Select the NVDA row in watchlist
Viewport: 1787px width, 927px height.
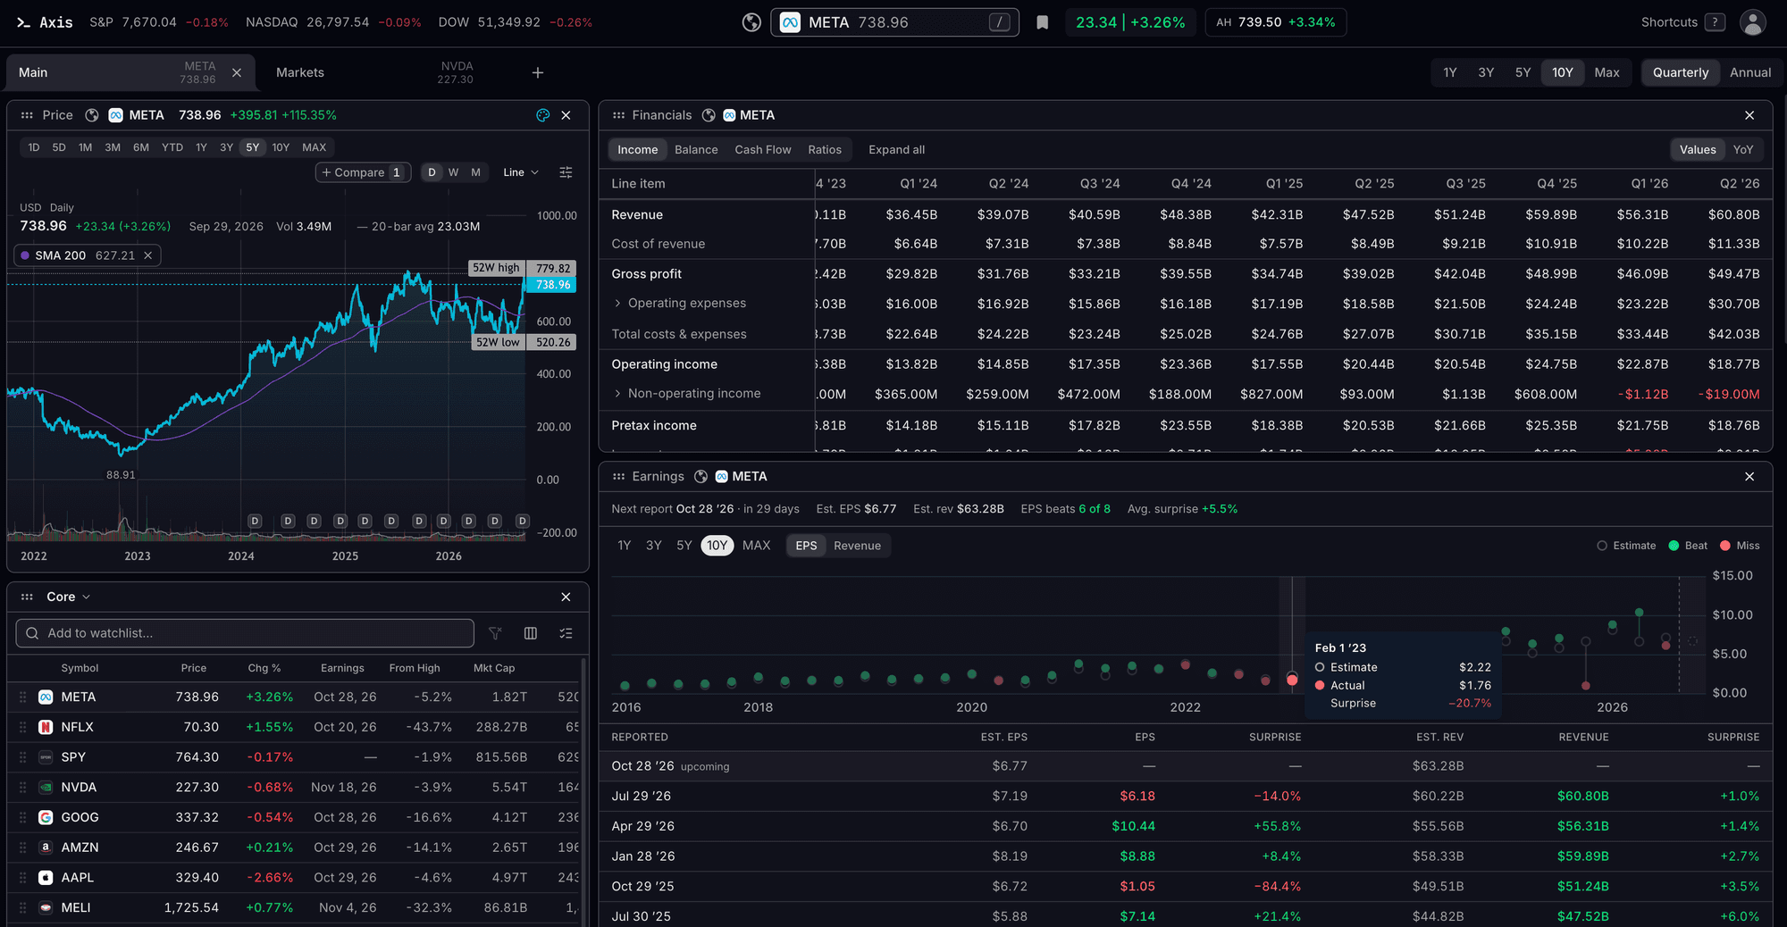click(295, 788)
